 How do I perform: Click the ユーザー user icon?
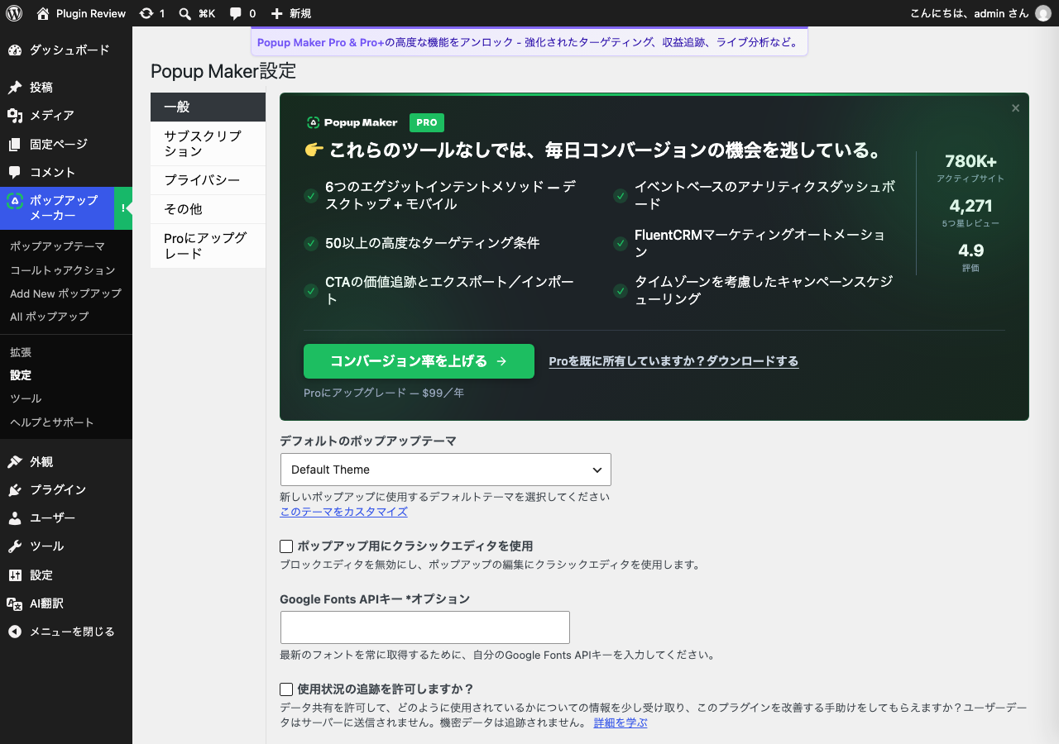[x=15, y=518]
